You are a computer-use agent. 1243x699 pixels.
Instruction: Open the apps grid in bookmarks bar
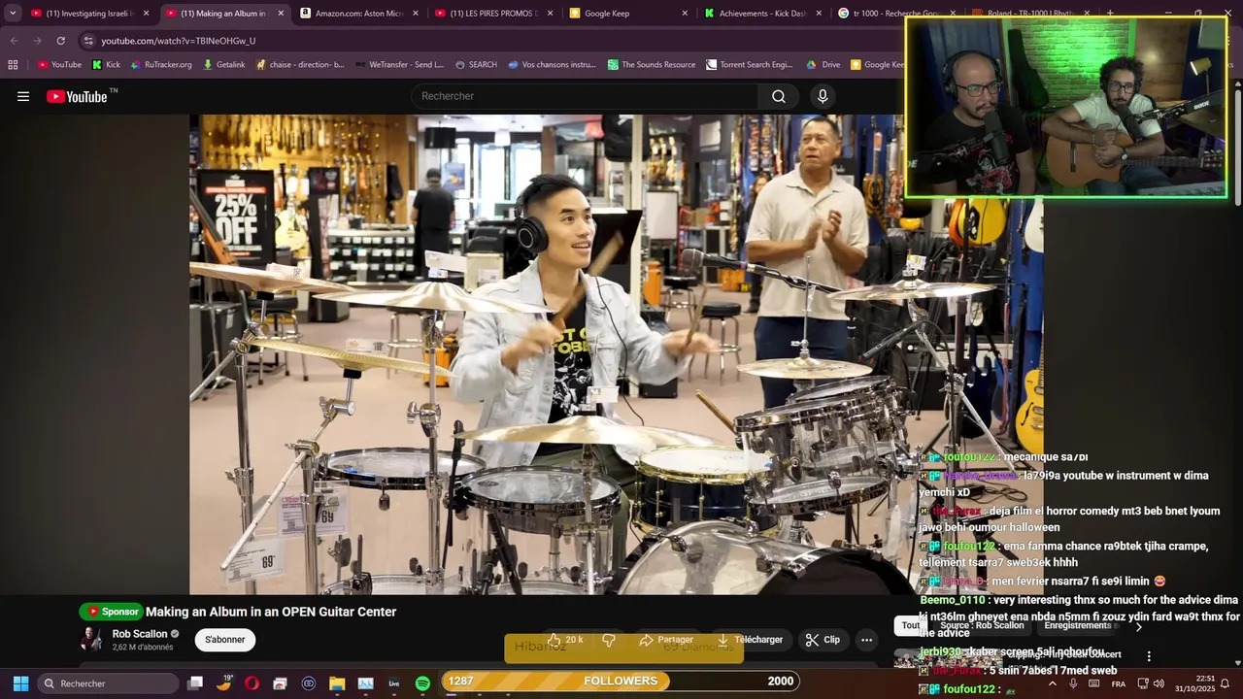click(x=13, y=65)
